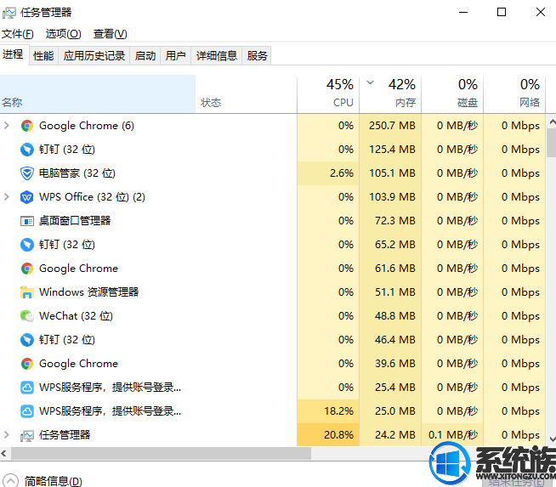Select the 电脑管家 (32 位) process name
The image size is (556, 487).
point(77,173)
